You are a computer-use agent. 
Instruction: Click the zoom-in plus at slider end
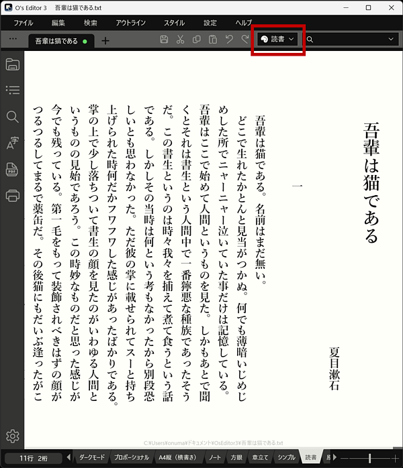coord(395,458)
